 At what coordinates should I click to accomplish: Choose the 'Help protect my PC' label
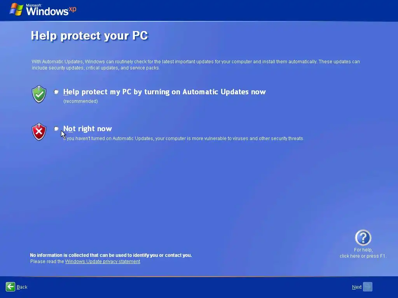click(164, 92)
